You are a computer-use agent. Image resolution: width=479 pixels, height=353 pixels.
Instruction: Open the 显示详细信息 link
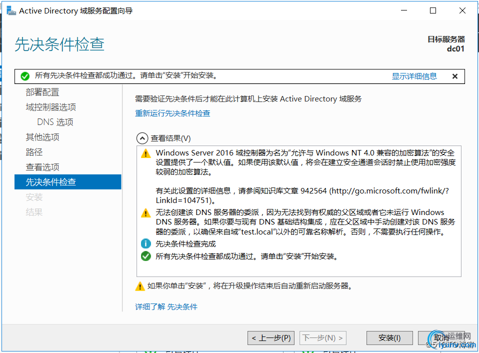click(414, 76)
